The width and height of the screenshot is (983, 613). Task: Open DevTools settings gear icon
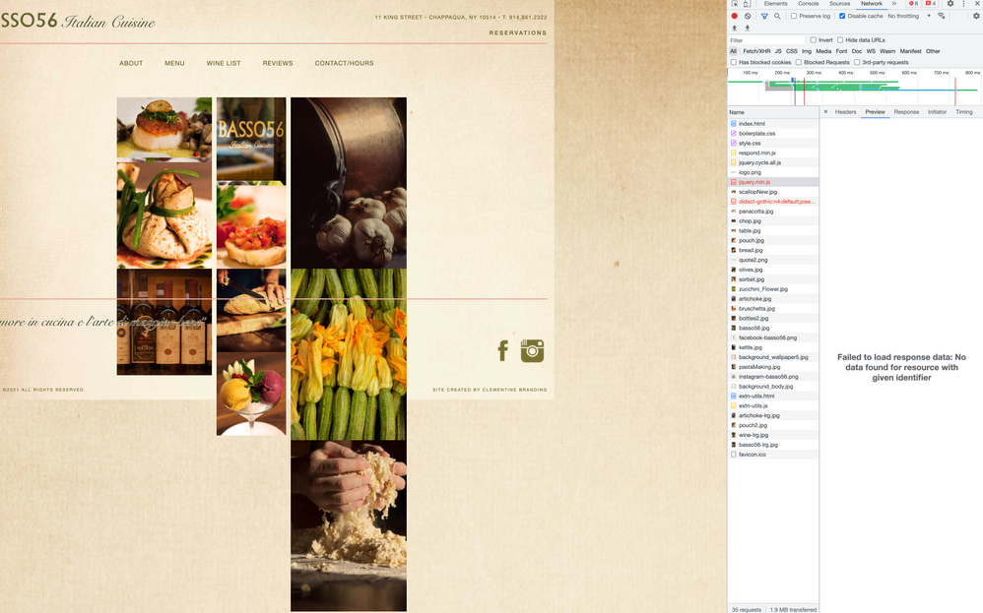pyautogui.click(x=948, y=4)
